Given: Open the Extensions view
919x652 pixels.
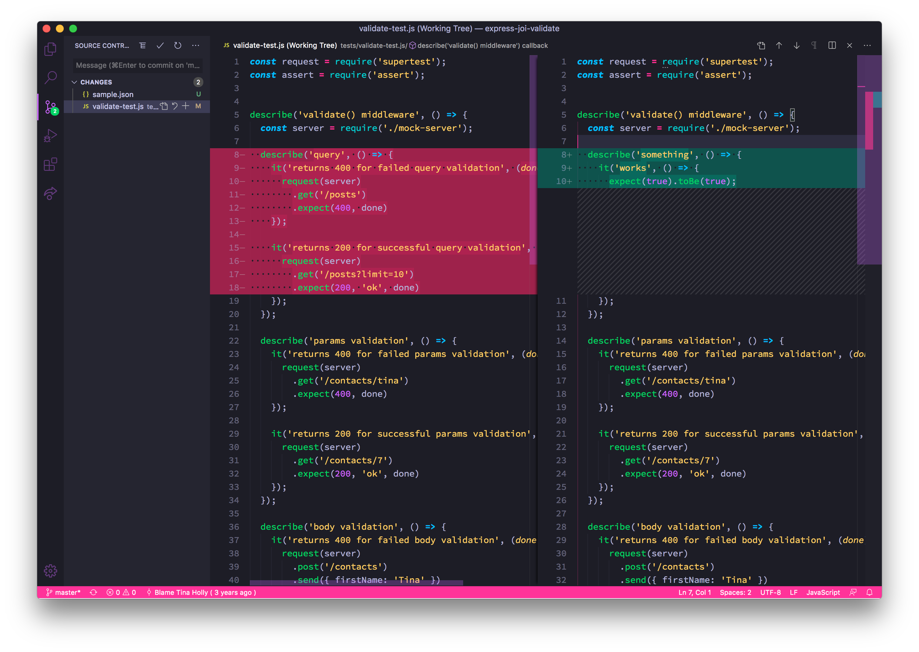Looking at the screenshot, I should point(50,164).
